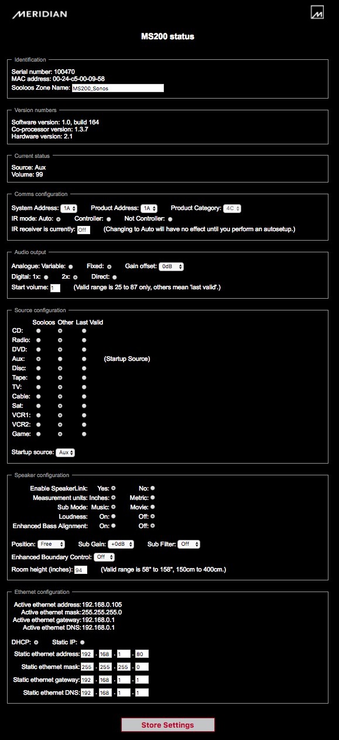Select Digital 2x radio button
Viewport: 339px width, 740px height.
coord(75,277)
